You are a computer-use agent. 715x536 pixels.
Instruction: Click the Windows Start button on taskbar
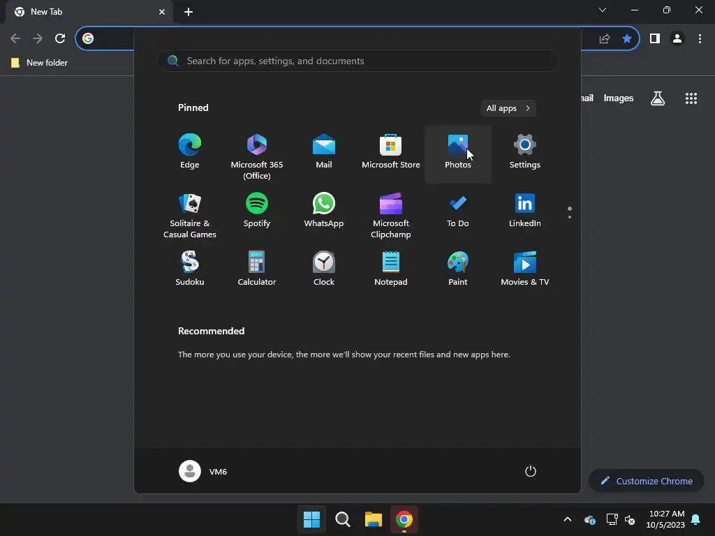(312, 519)
